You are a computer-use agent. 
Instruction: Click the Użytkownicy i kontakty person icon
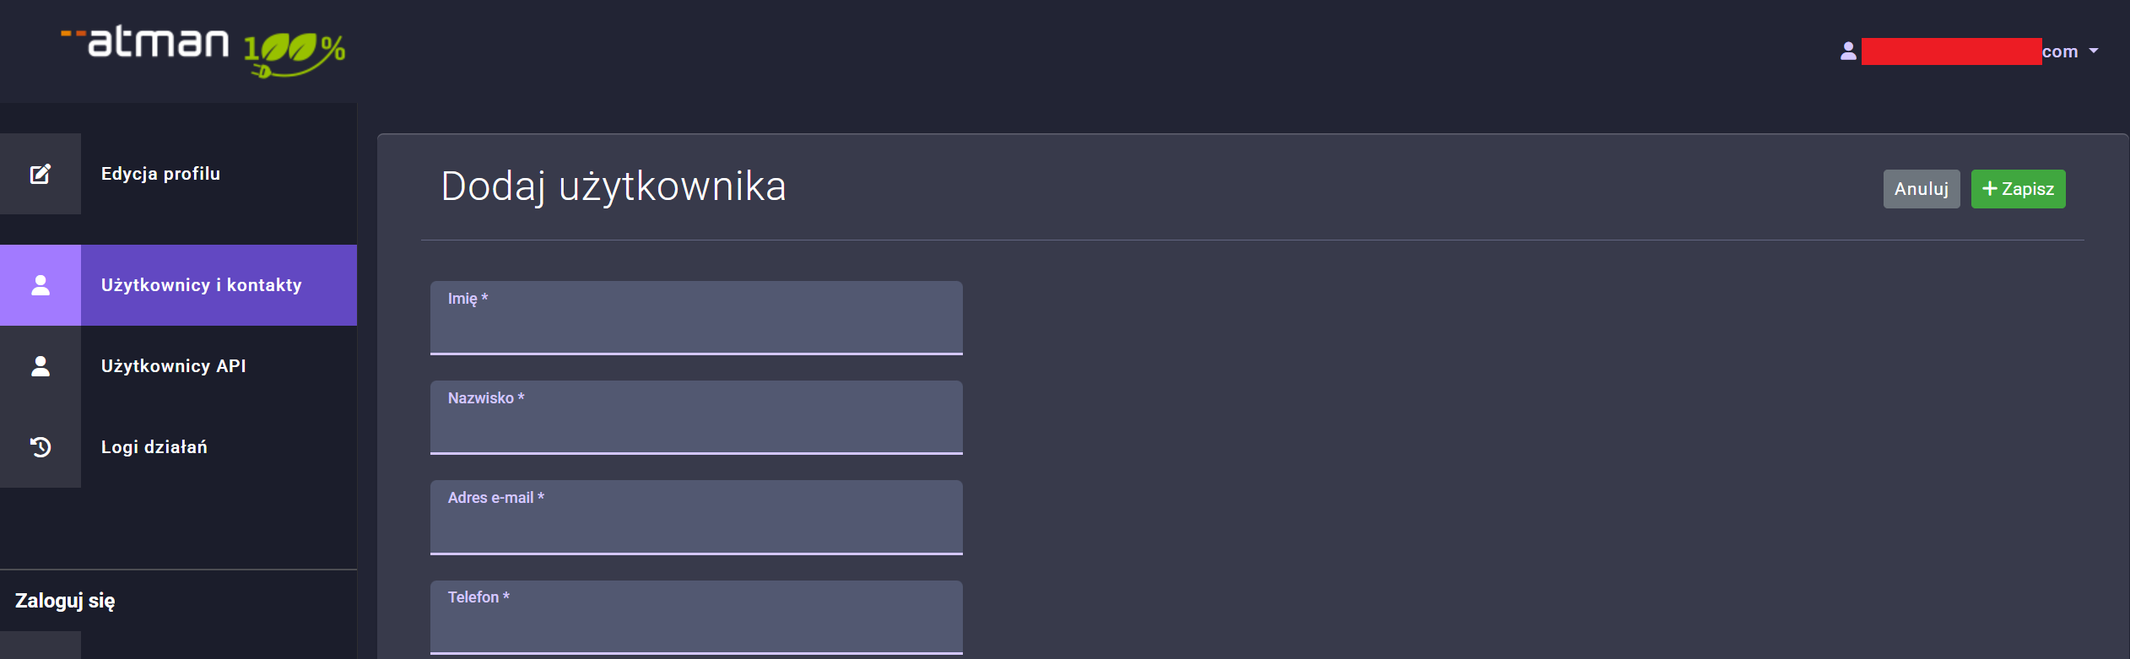(x=41, y=285)
